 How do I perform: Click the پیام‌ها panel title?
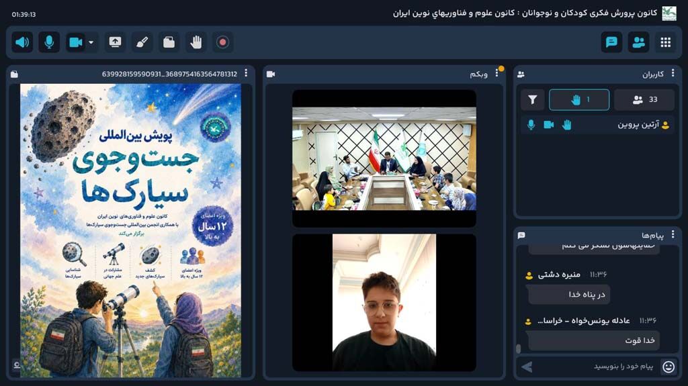tap(652, 236)
